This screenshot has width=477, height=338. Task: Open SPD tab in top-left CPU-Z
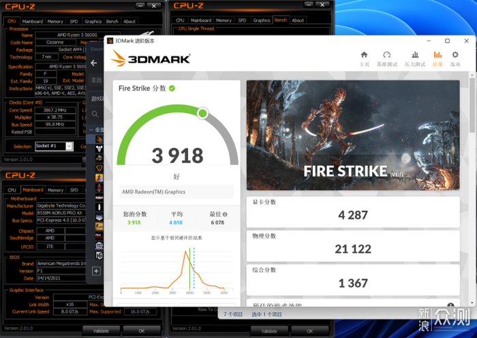click(74, 21)
